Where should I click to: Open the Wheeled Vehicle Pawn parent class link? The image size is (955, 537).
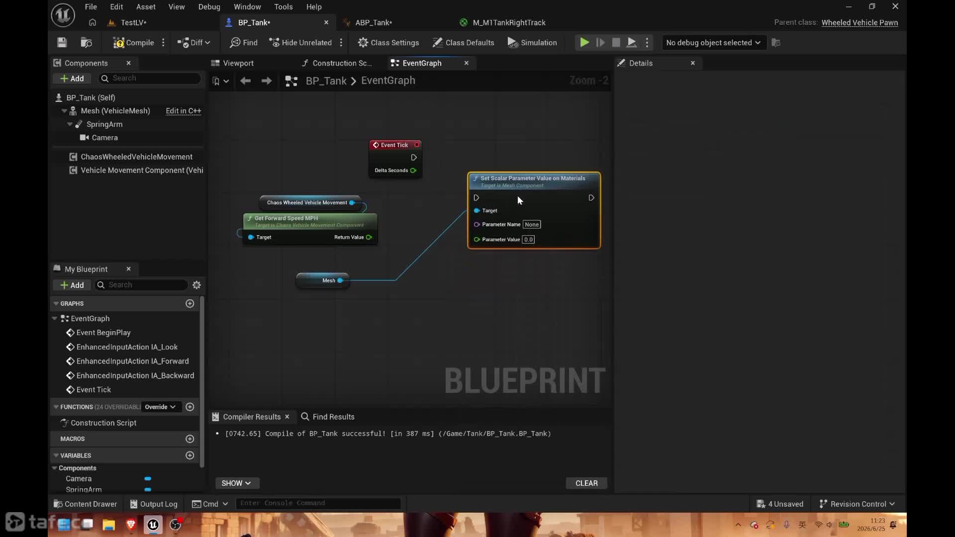coord(859,22)
